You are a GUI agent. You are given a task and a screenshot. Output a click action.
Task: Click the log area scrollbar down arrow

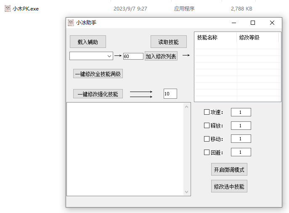(x=187, y=192)
